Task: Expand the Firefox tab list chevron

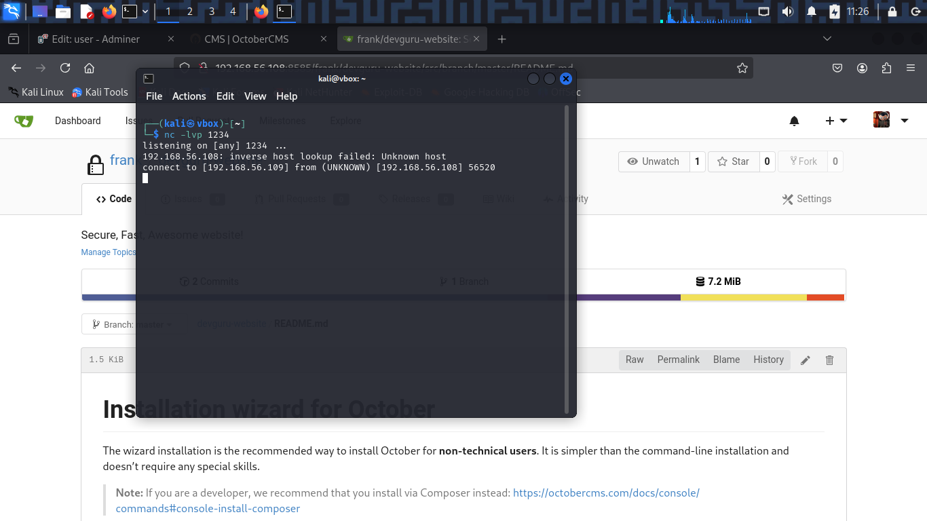Action: 827,39
